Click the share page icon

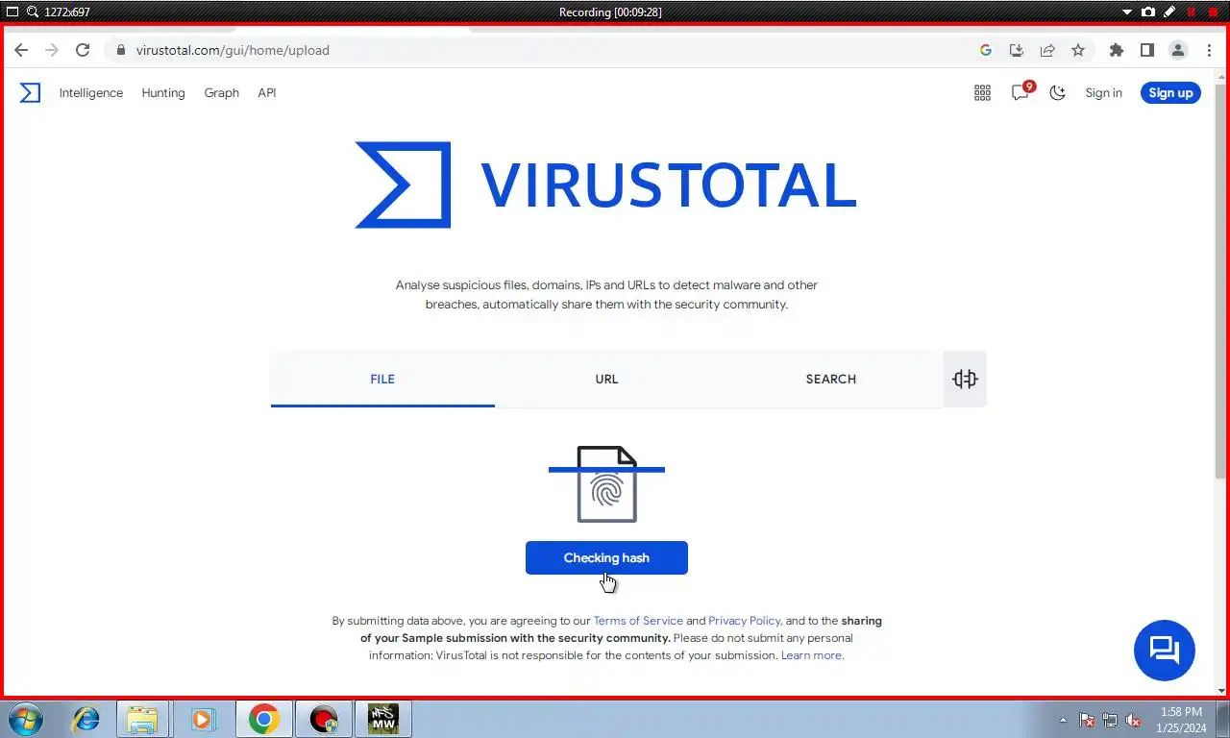point(1047,50)
